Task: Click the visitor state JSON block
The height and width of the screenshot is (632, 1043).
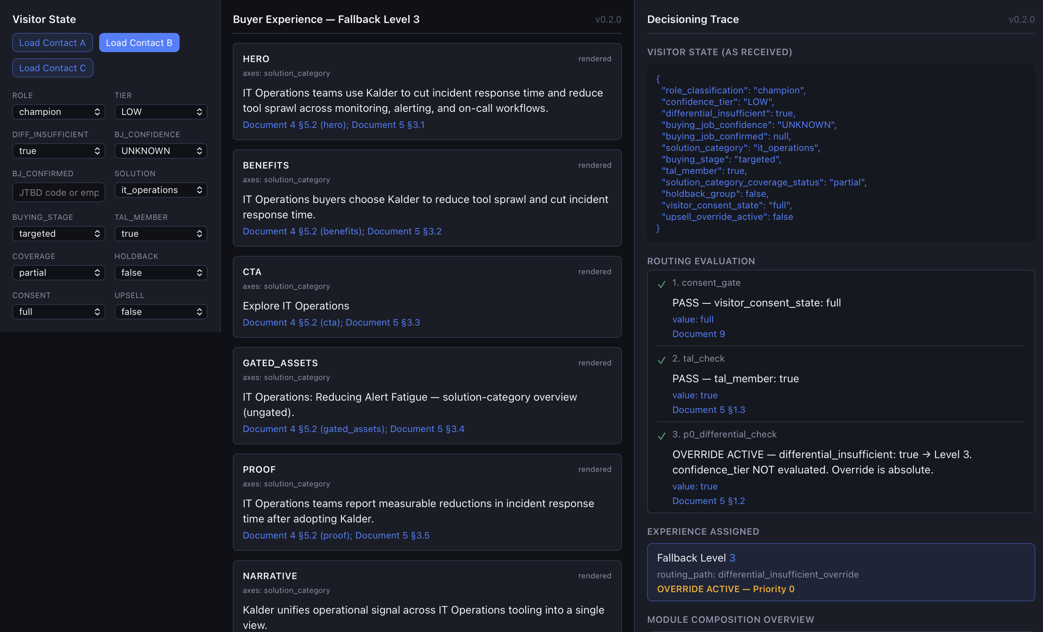Action: (x=841, y=153)
